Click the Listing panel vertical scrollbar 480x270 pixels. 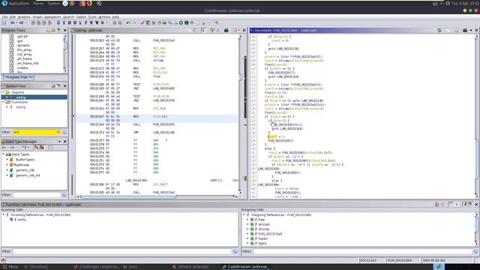tap(241, 115)
